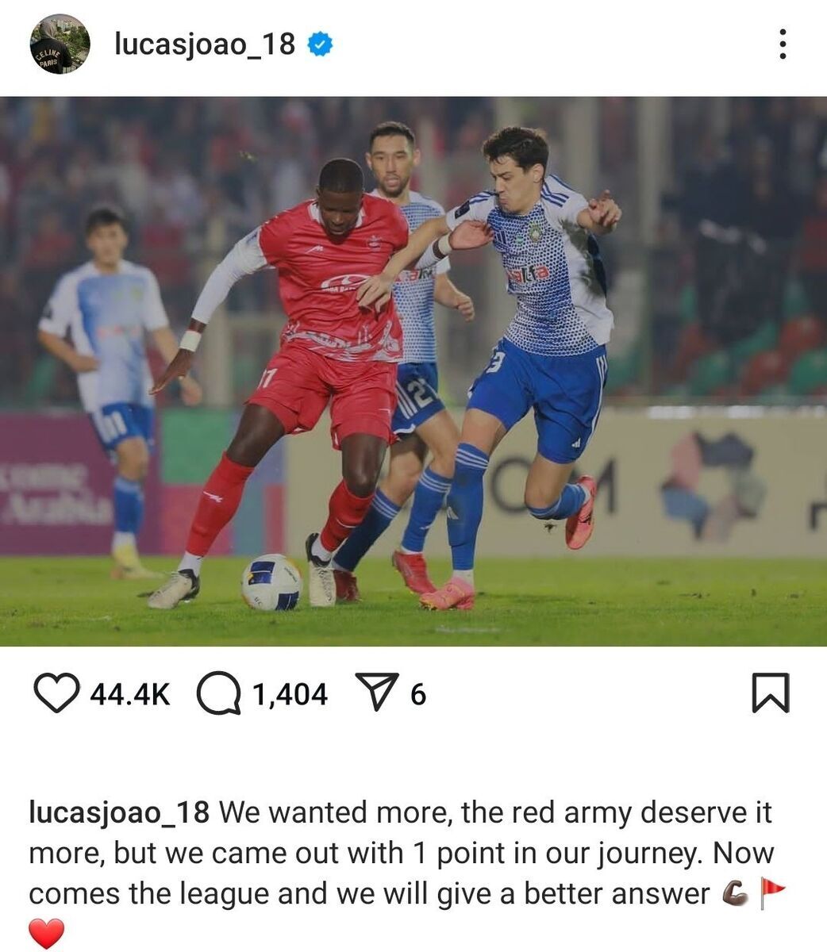Open lucasjoao_18 profile picture avatar
Screen dimensions: 827x952
point(60,44)
